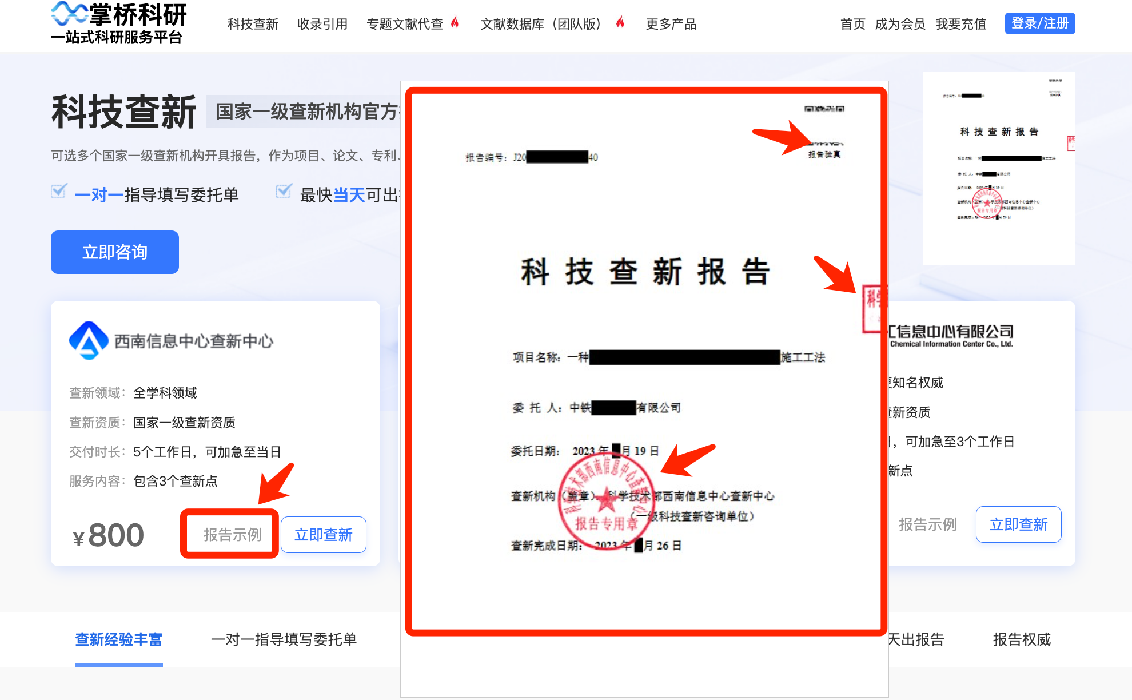Click the 立即咨询 button

coord(115,252)
